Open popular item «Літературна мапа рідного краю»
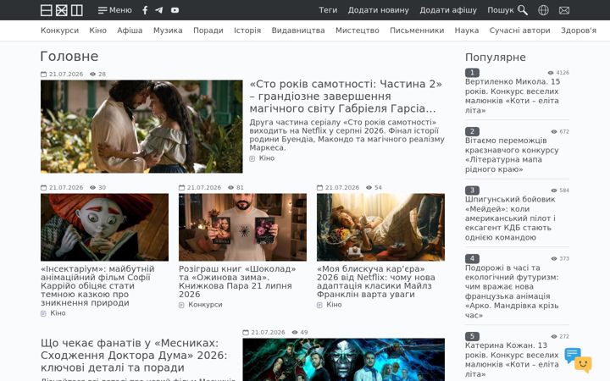Image resolution: width=610 pixels, height=381 pixels. [x=512, y=155]
